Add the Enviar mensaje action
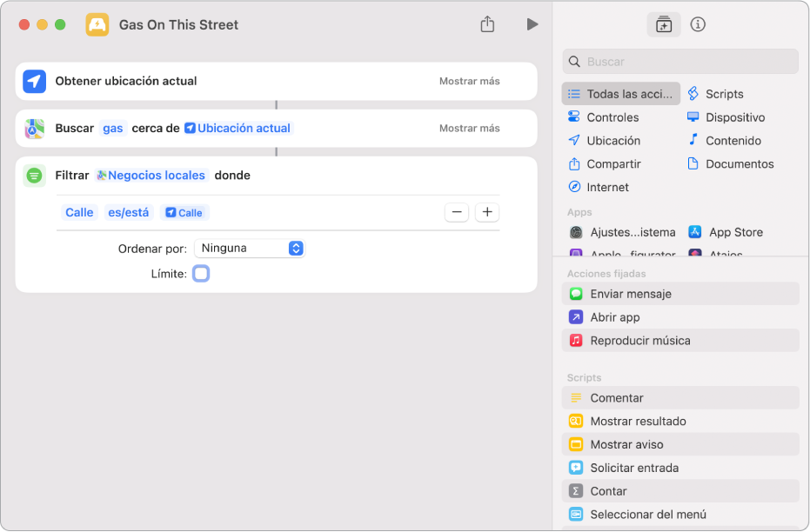The height and width of the screenshot is (532, 810). 680,294
